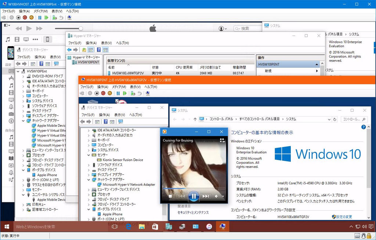Click the enhanced session icon in the outer W10EHVHOST toolbar
The image size is (376, 240).
click(x=69, y=18)
